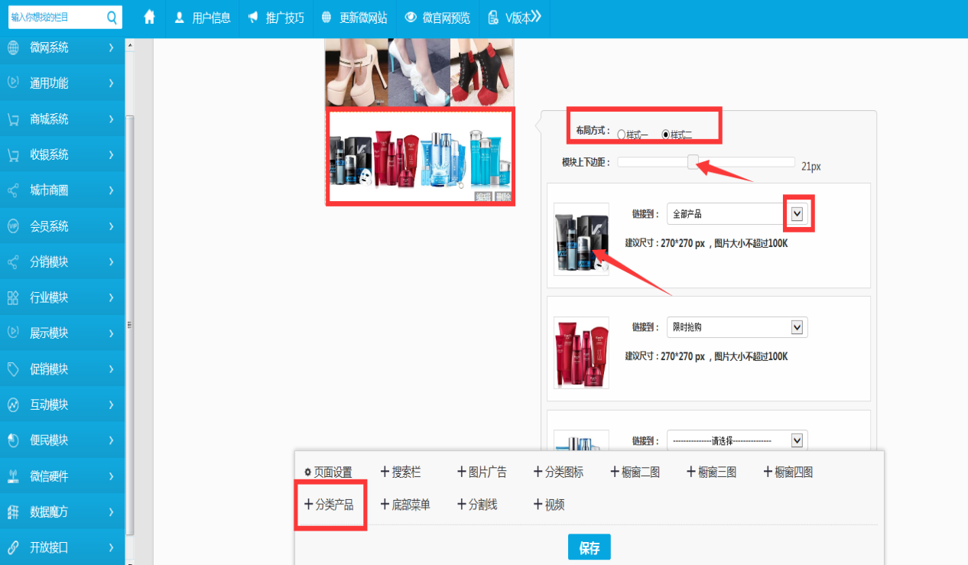Click the 商城系统 cart icon in sidebar
968x565 pixels.
click(x=13, y=119)
